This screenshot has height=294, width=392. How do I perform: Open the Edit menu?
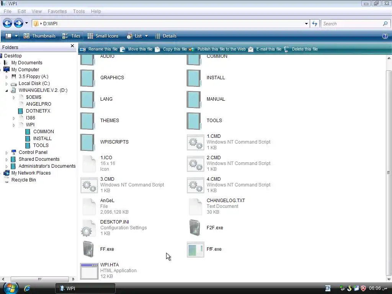tap(21, 11)
